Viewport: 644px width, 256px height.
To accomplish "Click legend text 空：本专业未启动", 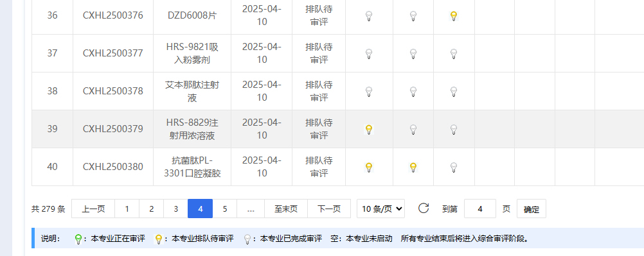I will (361, 239).
